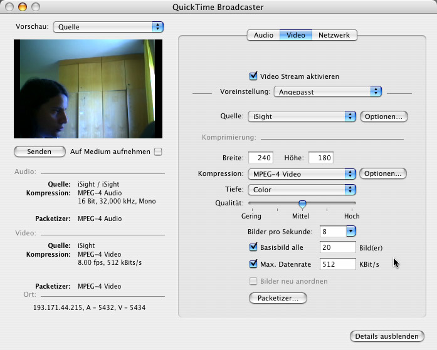Click Bilder pro Sekunde field showing 8

[x=333, y=232]
